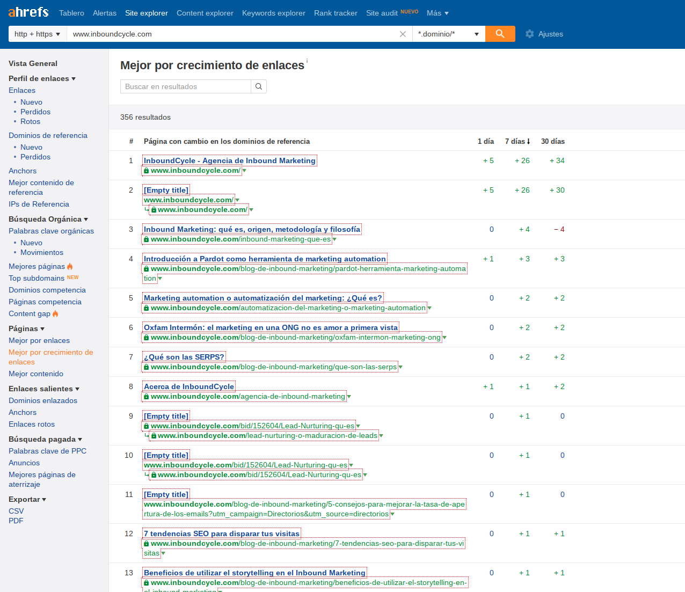685x592 pixels.
Task: Open Dominios competencia
Action: click(x=47, y=290)
